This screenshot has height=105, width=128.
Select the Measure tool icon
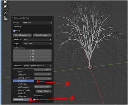[6, 18]
